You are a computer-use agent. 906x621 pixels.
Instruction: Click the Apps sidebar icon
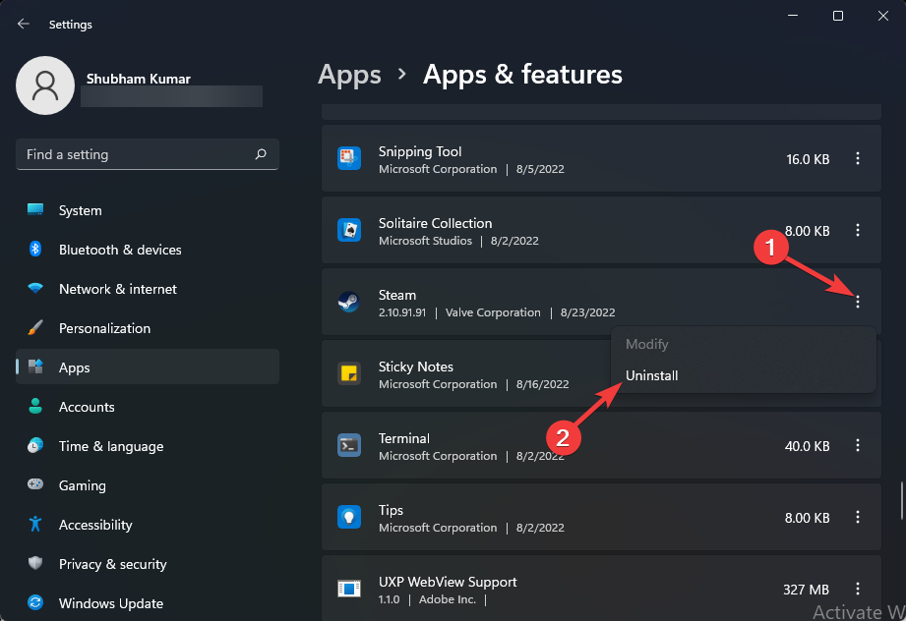(35, 367)
